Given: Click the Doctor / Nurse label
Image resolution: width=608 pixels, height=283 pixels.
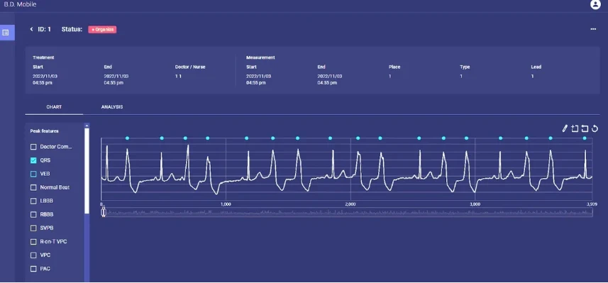Looking at the screenshot, I should 190,67.
